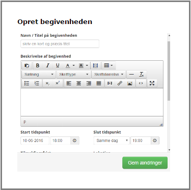Click the 'Start tidspunkt' label

[35, 132]
